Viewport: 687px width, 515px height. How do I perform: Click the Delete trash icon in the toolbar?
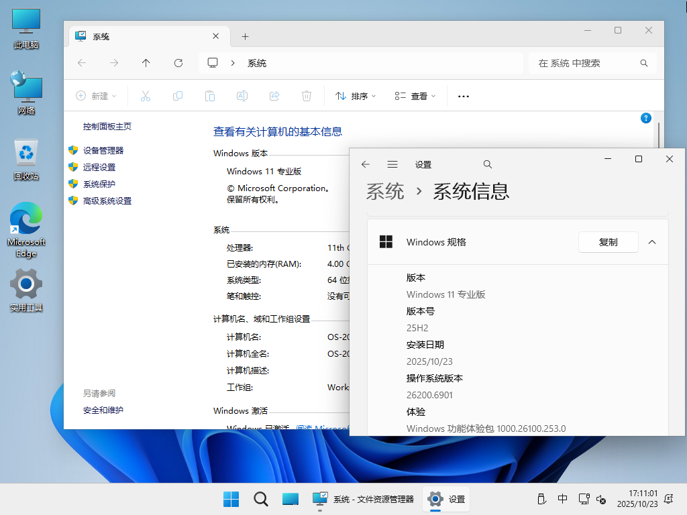(x=307, y=96)
